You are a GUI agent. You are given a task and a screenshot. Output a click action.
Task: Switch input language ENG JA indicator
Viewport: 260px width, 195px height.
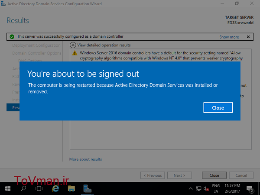(216, 188)
